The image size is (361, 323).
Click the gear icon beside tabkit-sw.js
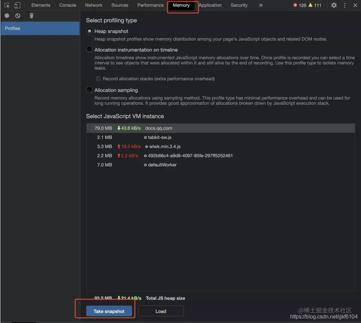tap(145, 138)
